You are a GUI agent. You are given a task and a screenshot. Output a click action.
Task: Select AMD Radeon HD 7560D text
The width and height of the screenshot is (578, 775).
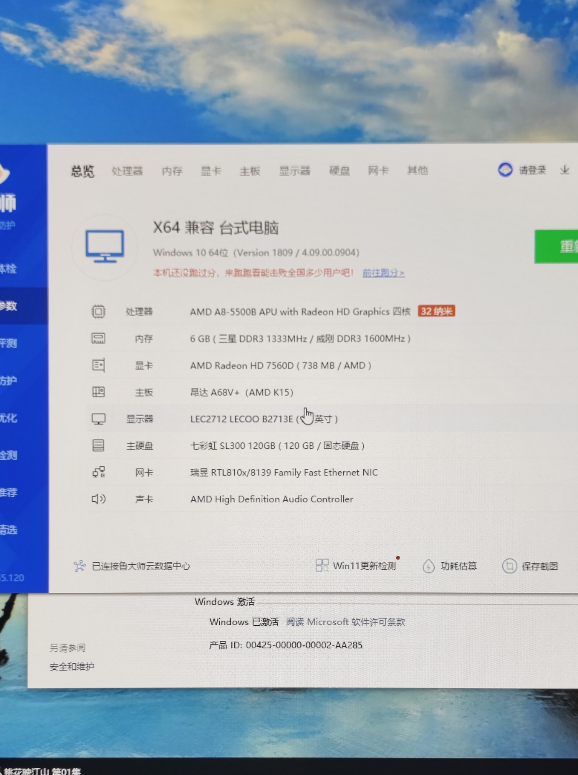[x=281, y=366]
